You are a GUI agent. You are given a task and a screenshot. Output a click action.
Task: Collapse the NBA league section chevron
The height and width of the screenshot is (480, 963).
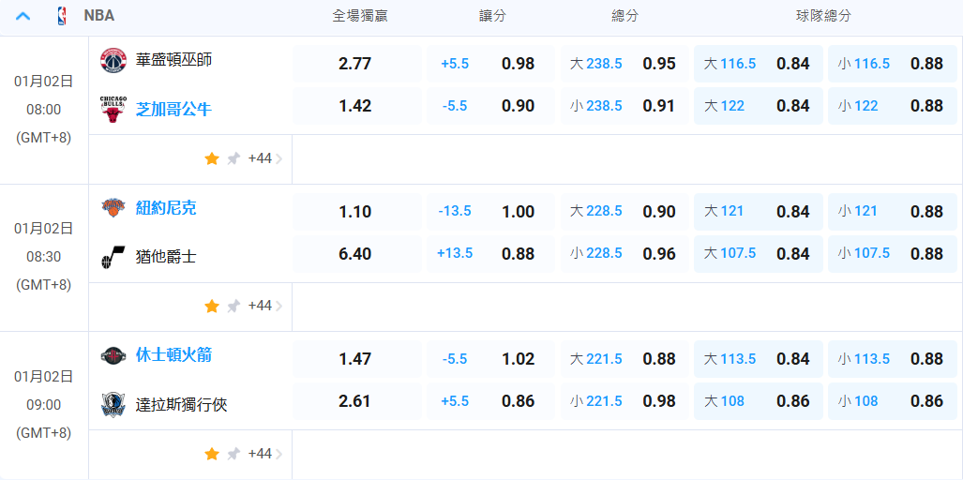pyautogui.click(x=23, y=16)
